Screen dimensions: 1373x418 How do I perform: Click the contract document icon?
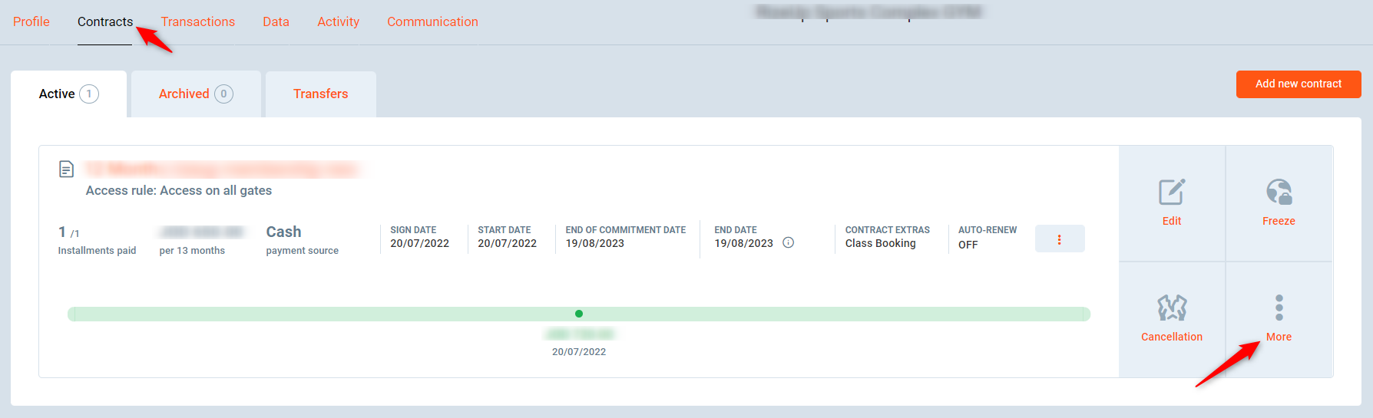[67, 169]
